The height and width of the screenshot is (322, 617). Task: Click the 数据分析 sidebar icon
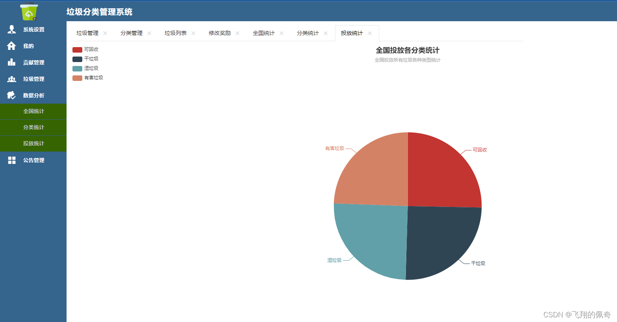coord(11,95)
